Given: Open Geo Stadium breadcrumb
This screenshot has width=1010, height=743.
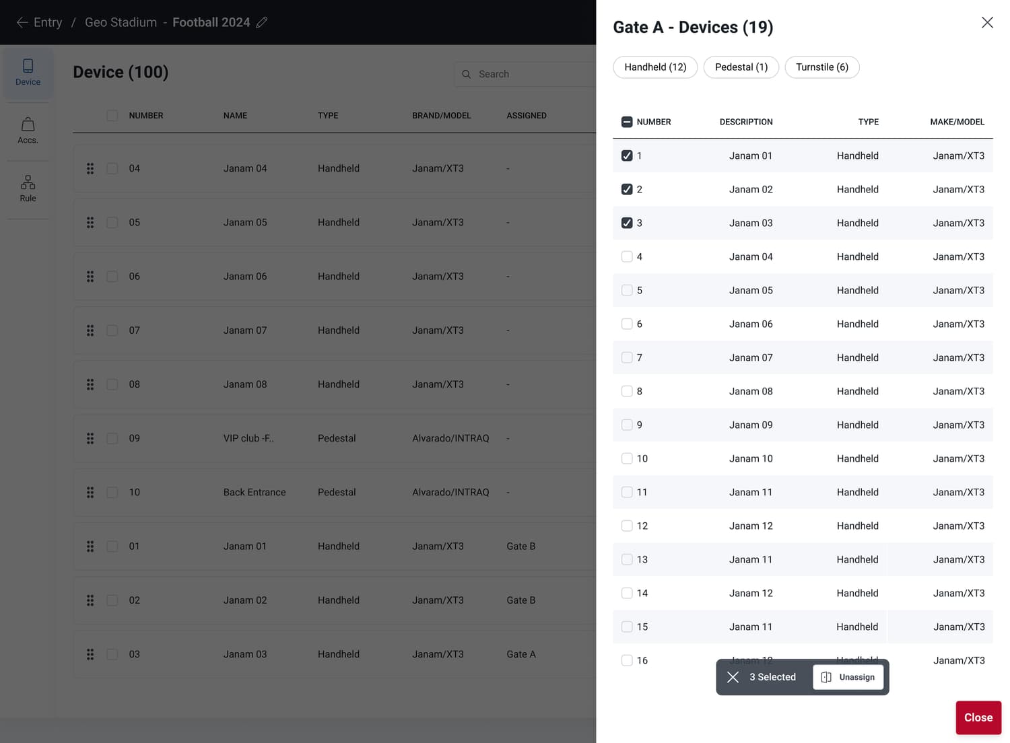Looking at the screenshot, I should tap(121, 22).
